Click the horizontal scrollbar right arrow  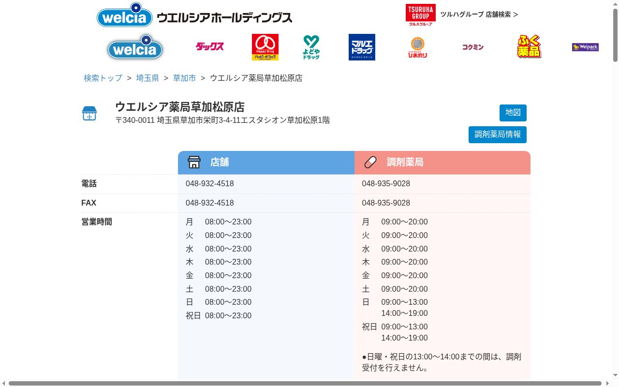coord(607,383)
